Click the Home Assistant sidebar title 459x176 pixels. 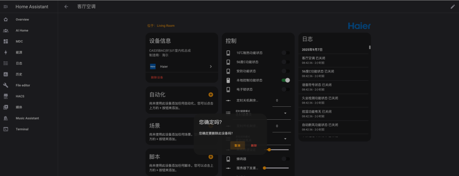tap(32, 7)
